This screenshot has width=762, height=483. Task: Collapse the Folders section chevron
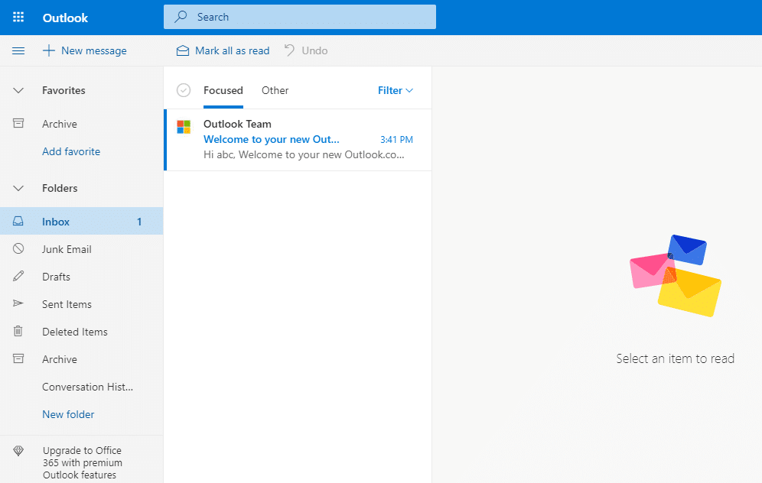(x=18, y=188)
